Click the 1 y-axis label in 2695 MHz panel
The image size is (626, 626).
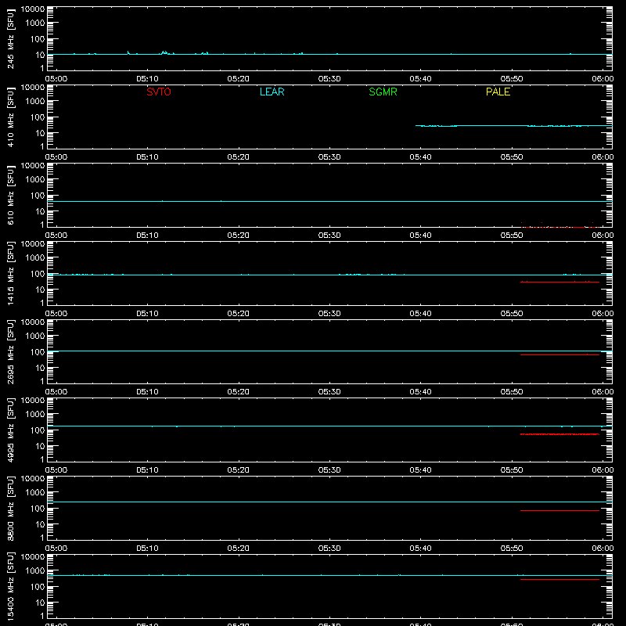42,381
